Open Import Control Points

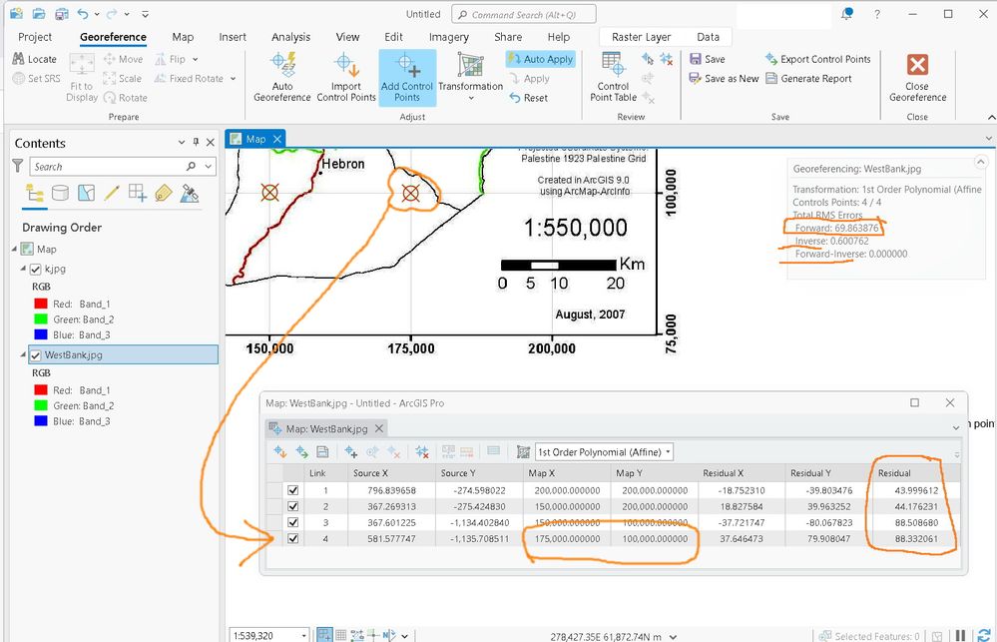pyautogui.click(x=346, y=78)
